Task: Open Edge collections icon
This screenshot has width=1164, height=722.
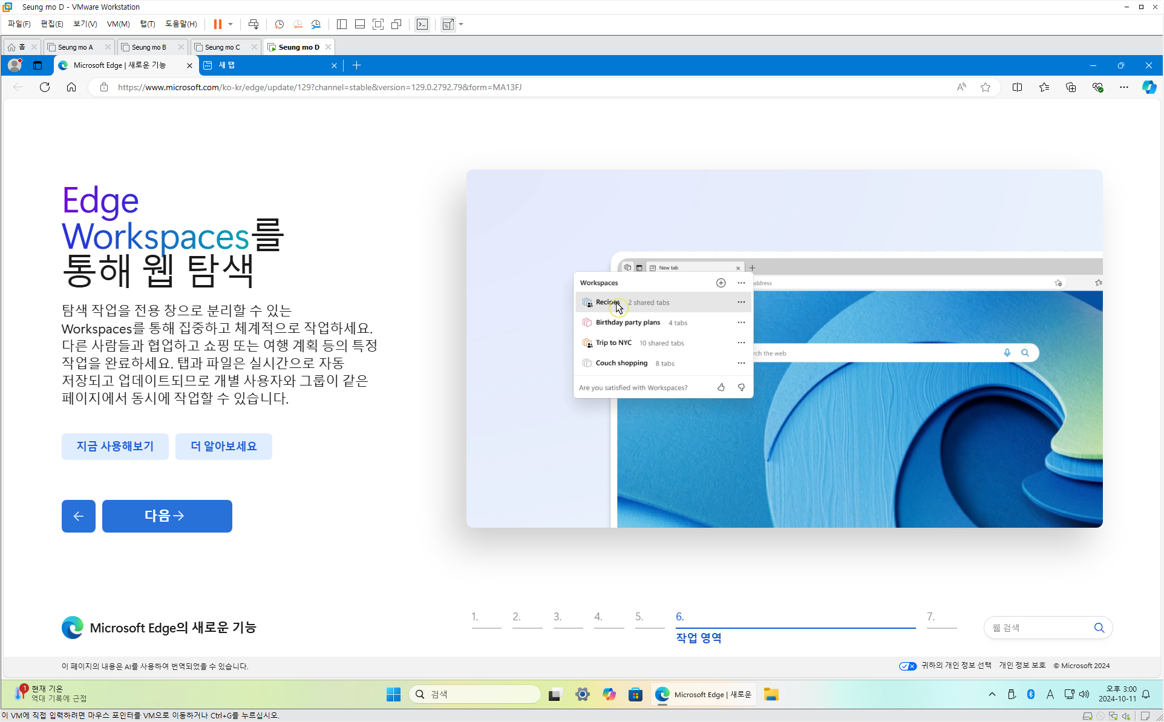Action: [1071, 87]
